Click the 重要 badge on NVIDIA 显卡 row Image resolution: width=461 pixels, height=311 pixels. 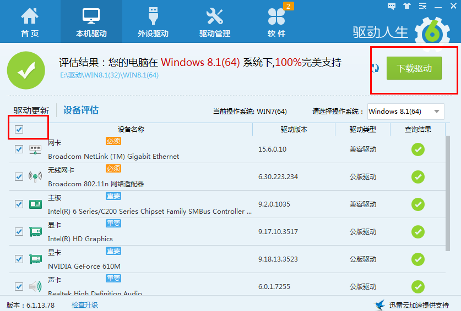pos(113,251)
